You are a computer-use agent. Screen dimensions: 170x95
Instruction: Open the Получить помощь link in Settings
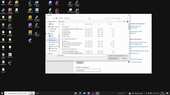coord(137,59)
